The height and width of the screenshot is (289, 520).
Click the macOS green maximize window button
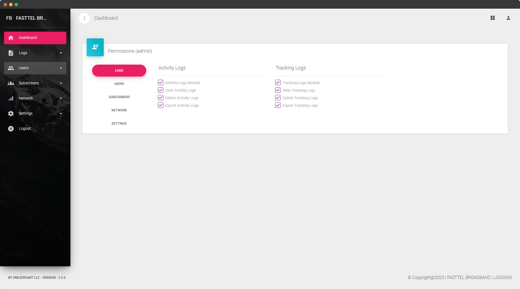16,5
